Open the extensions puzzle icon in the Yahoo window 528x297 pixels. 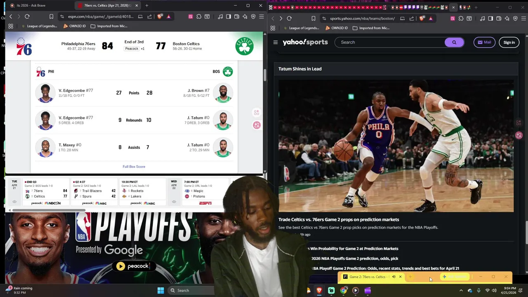pos(461,19)
